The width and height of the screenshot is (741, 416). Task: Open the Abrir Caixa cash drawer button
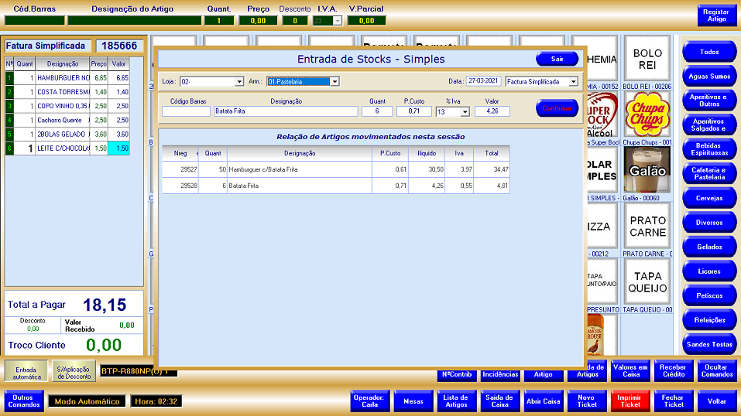(x=543, y=402)
